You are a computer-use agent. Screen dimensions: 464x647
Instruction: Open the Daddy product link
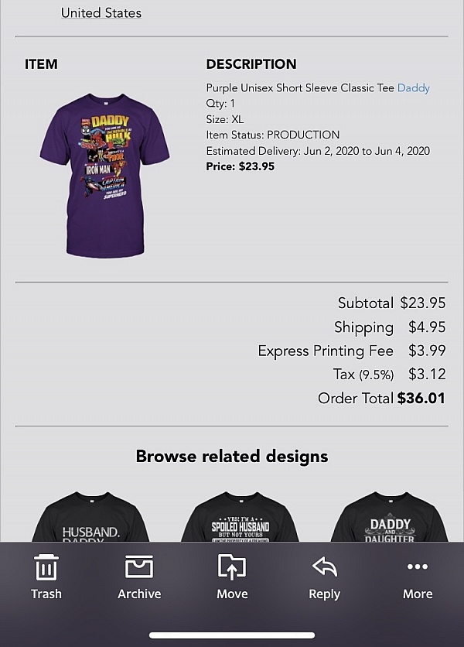coord(413,88)
